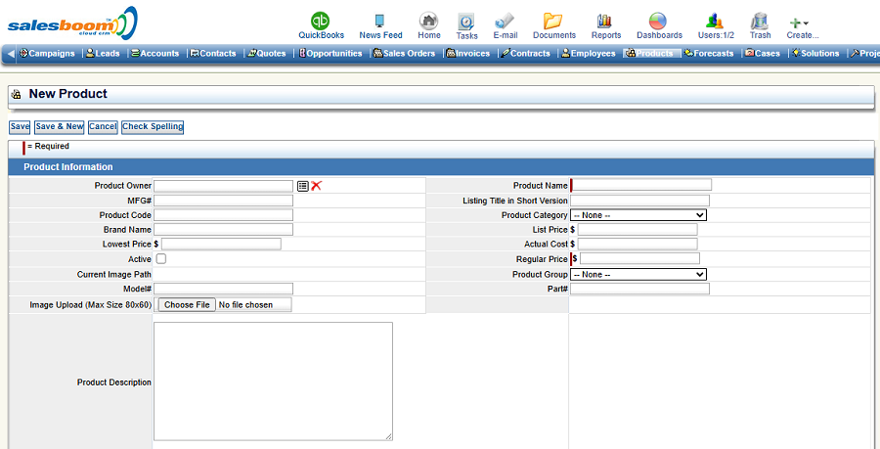Switch to the Sales Orders tab
This screenshot has width=880, height=449.
click(x=404, y=54)
